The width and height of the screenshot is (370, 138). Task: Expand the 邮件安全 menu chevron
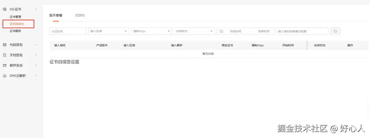click(x=36, y=65)
